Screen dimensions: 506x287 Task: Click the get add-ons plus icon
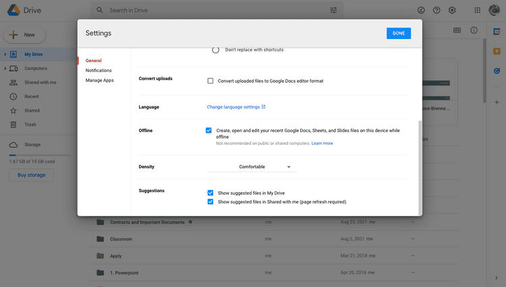tap(497, 102)
